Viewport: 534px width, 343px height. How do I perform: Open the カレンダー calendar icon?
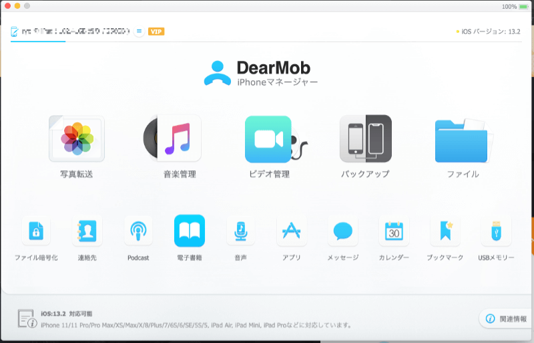coord(394,231)
